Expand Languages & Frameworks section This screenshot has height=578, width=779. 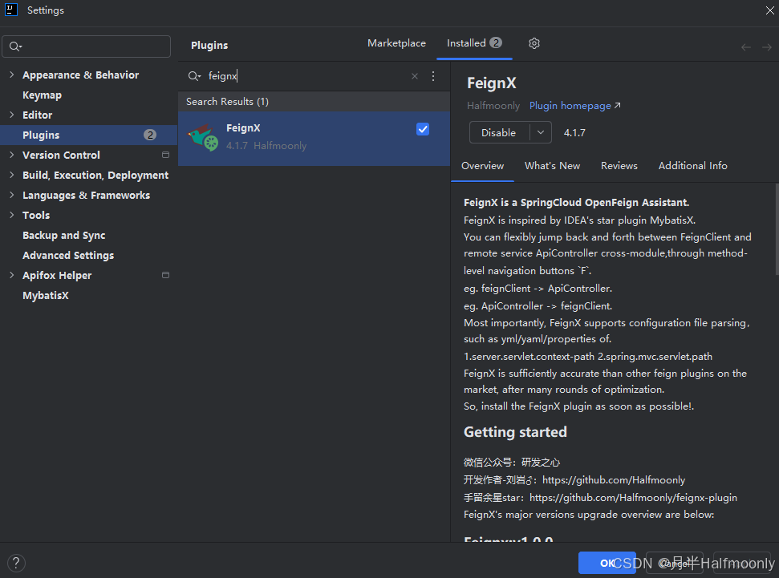click(x=11, y=195)
